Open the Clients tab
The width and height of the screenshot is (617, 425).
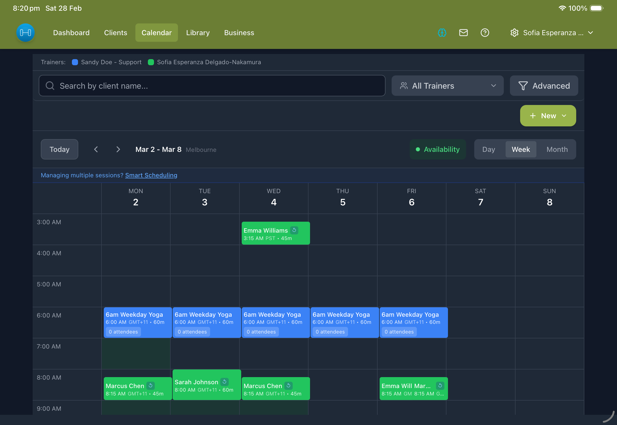[x=115, y=33]
